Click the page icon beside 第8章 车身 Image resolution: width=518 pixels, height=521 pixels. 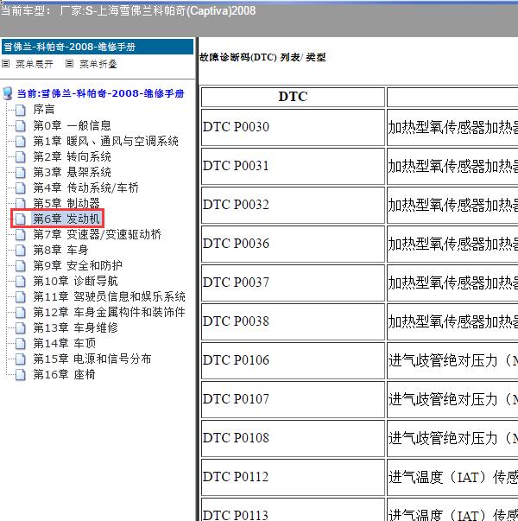21,250
